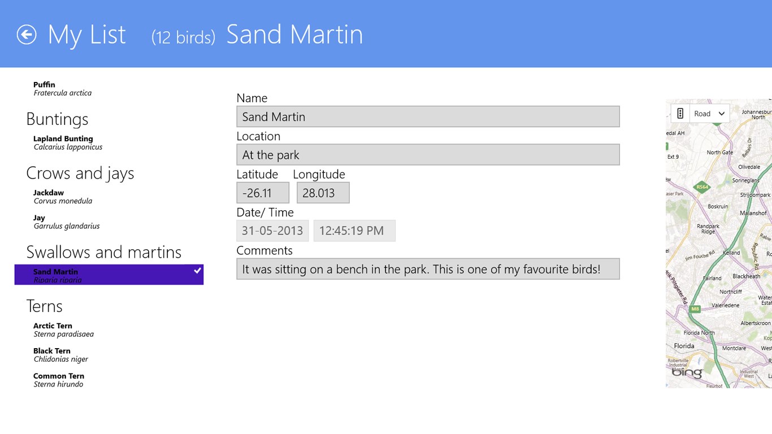Click the back arrow icon

tap(27, 34)
